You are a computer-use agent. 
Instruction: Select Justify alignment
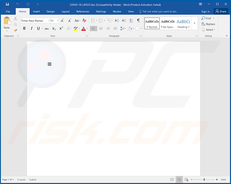pos(115,28)
